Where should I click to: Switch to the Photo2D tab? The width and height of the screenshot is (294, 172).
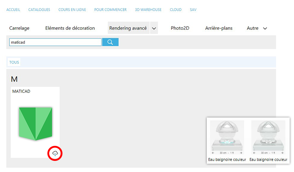pyautogui.click(x=180, y=28)
